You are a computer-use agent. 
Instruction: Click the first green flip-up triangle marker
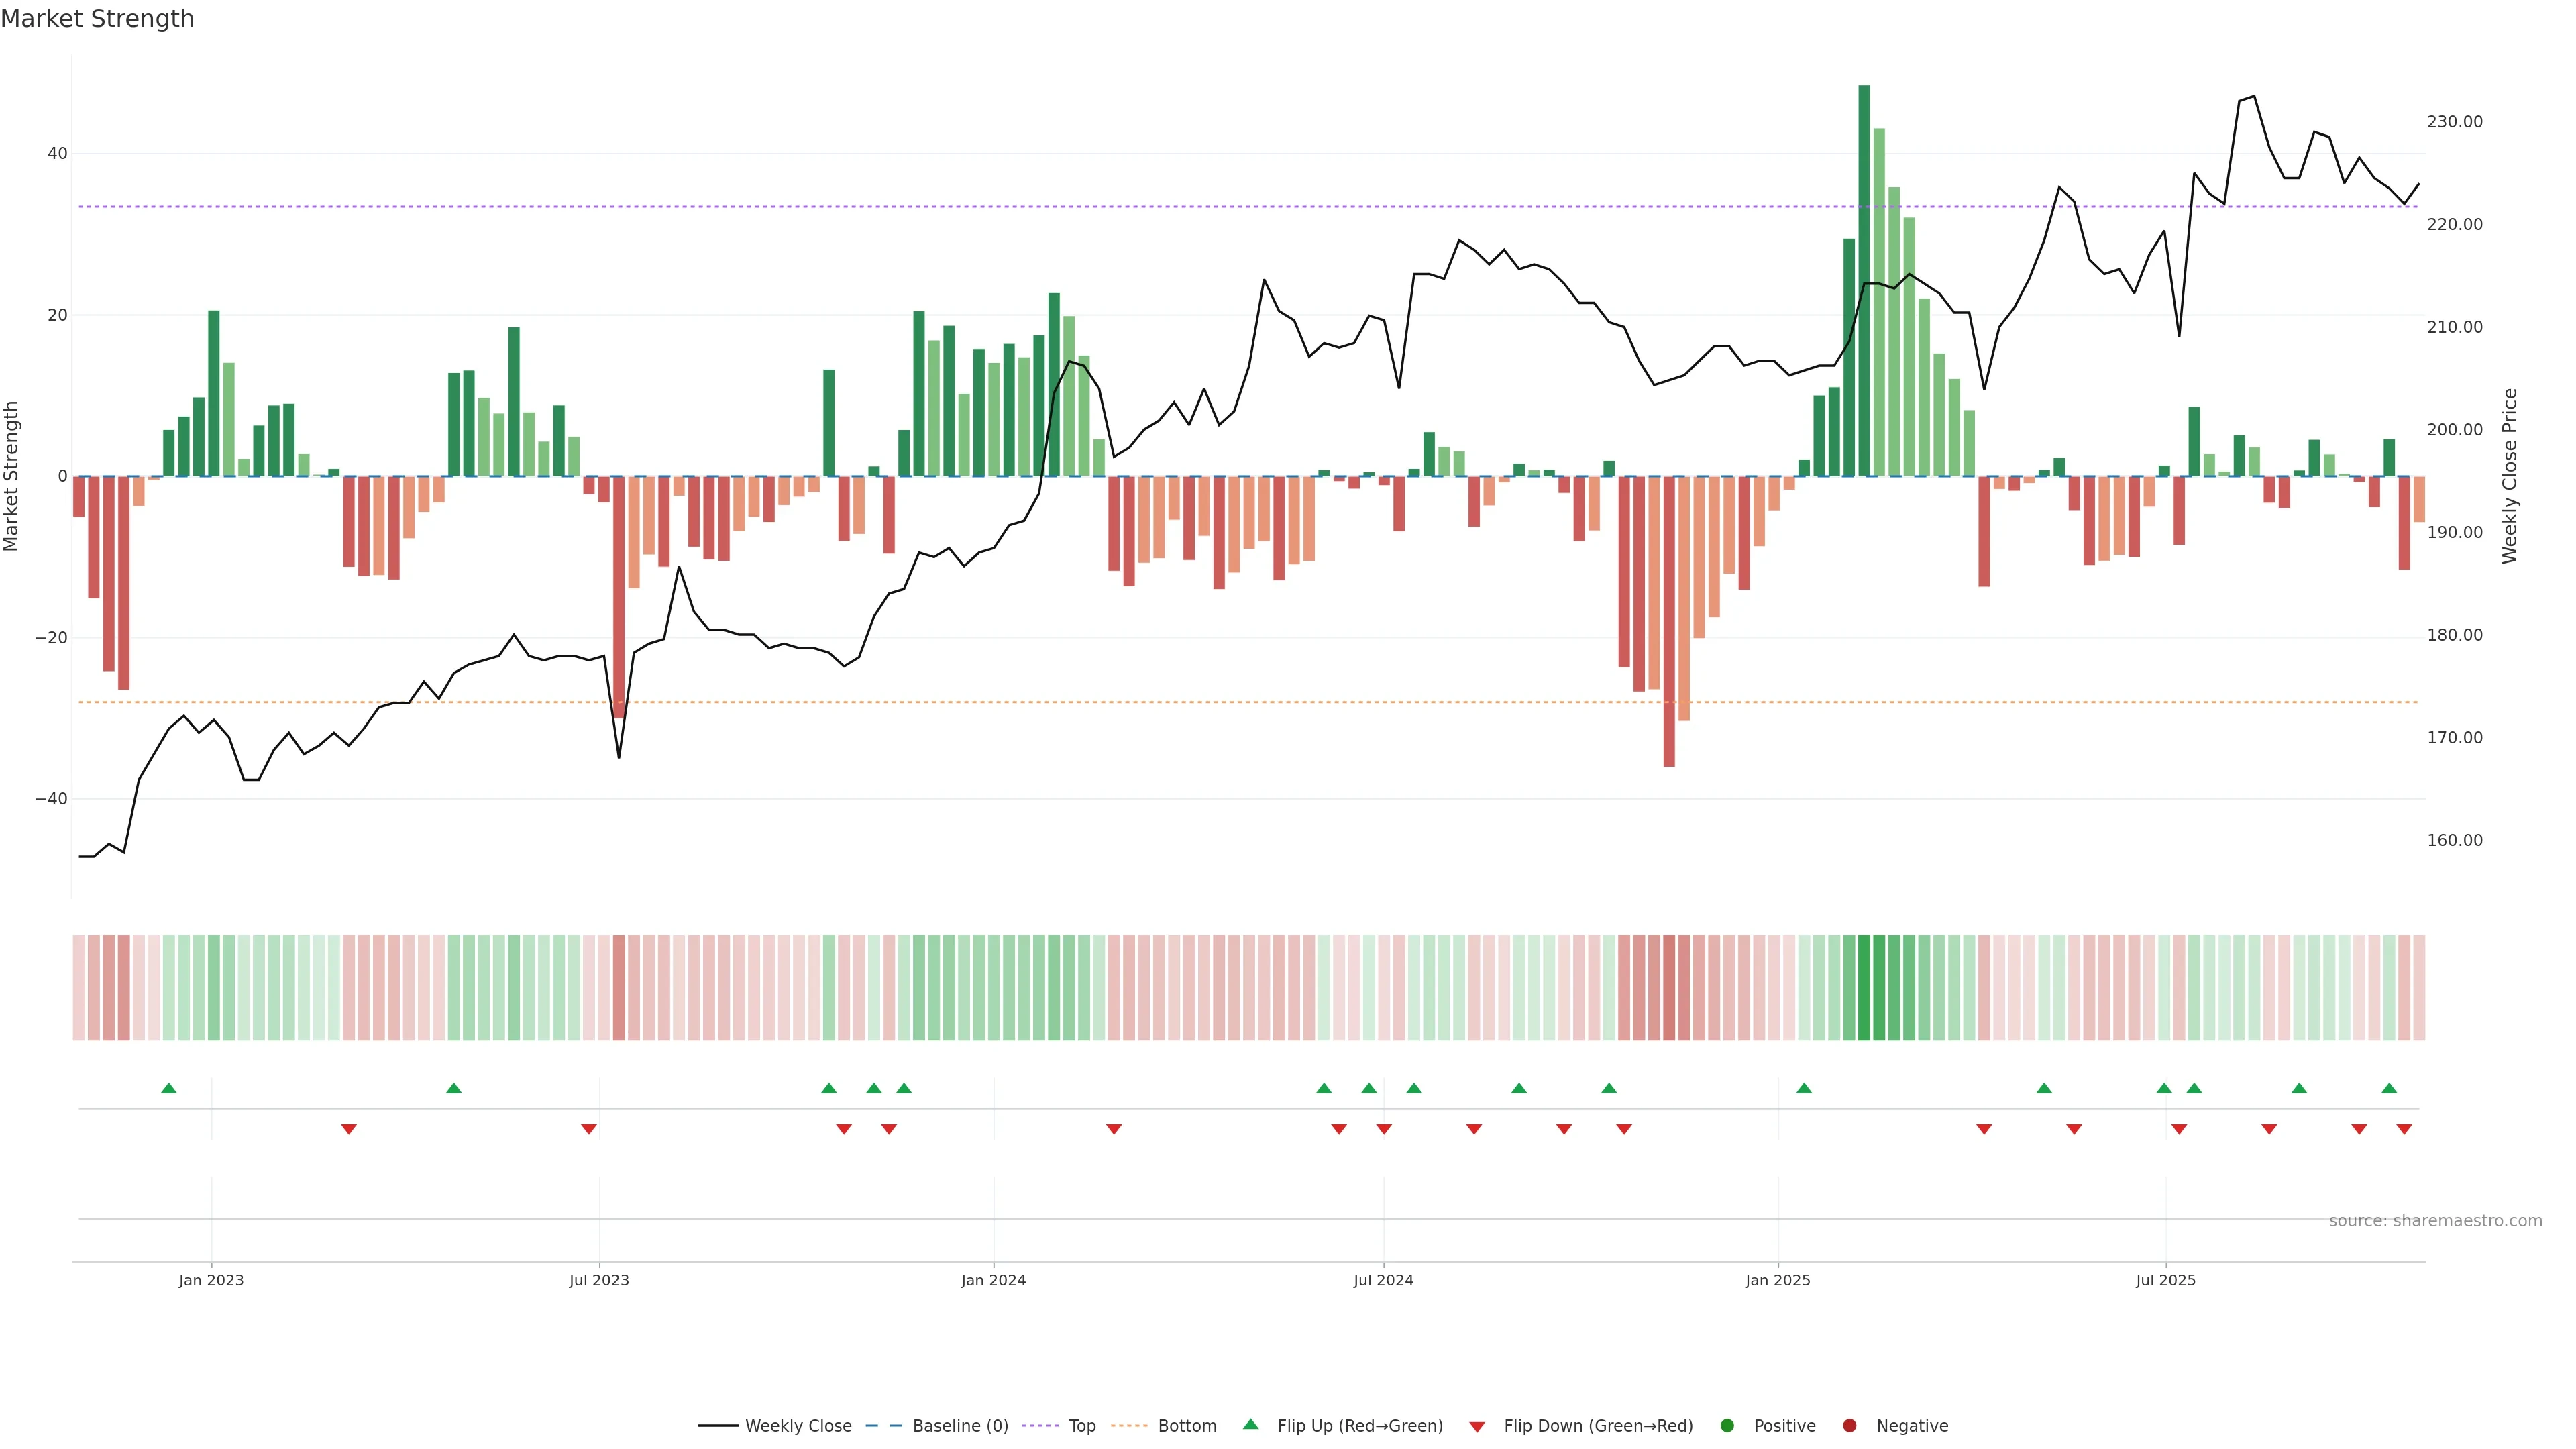coord(169,1088)
